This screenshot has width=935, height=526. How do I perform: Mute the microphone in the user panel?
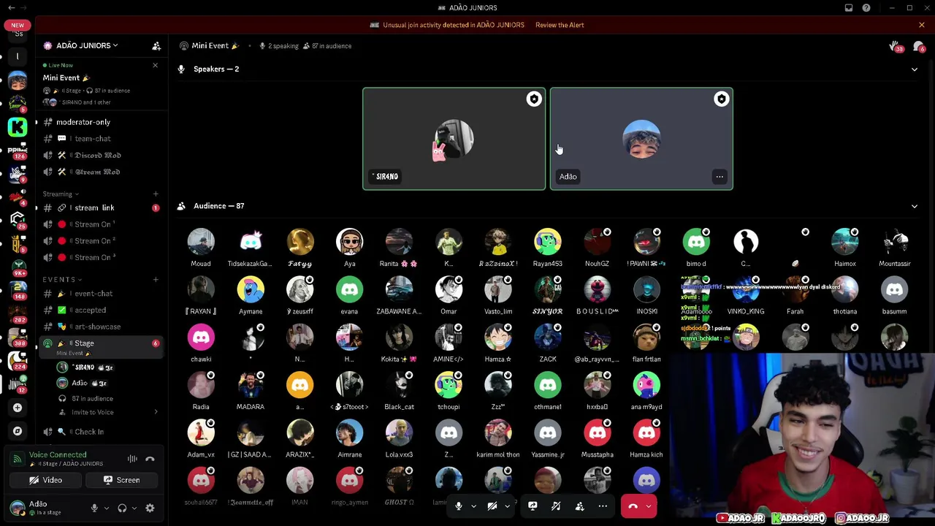(x=94, y=508)
